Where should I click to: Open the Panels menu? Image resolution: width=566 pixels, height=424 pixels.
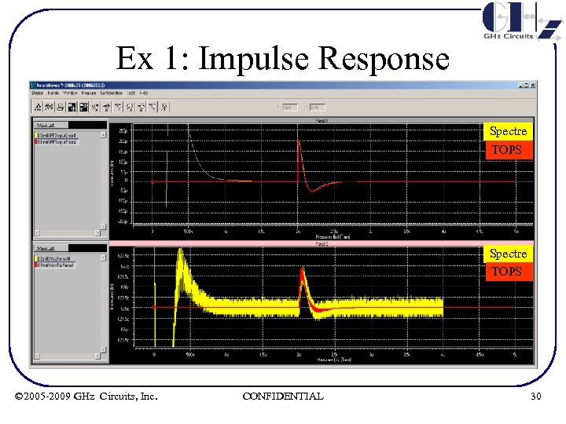click(x=53, y=93)
